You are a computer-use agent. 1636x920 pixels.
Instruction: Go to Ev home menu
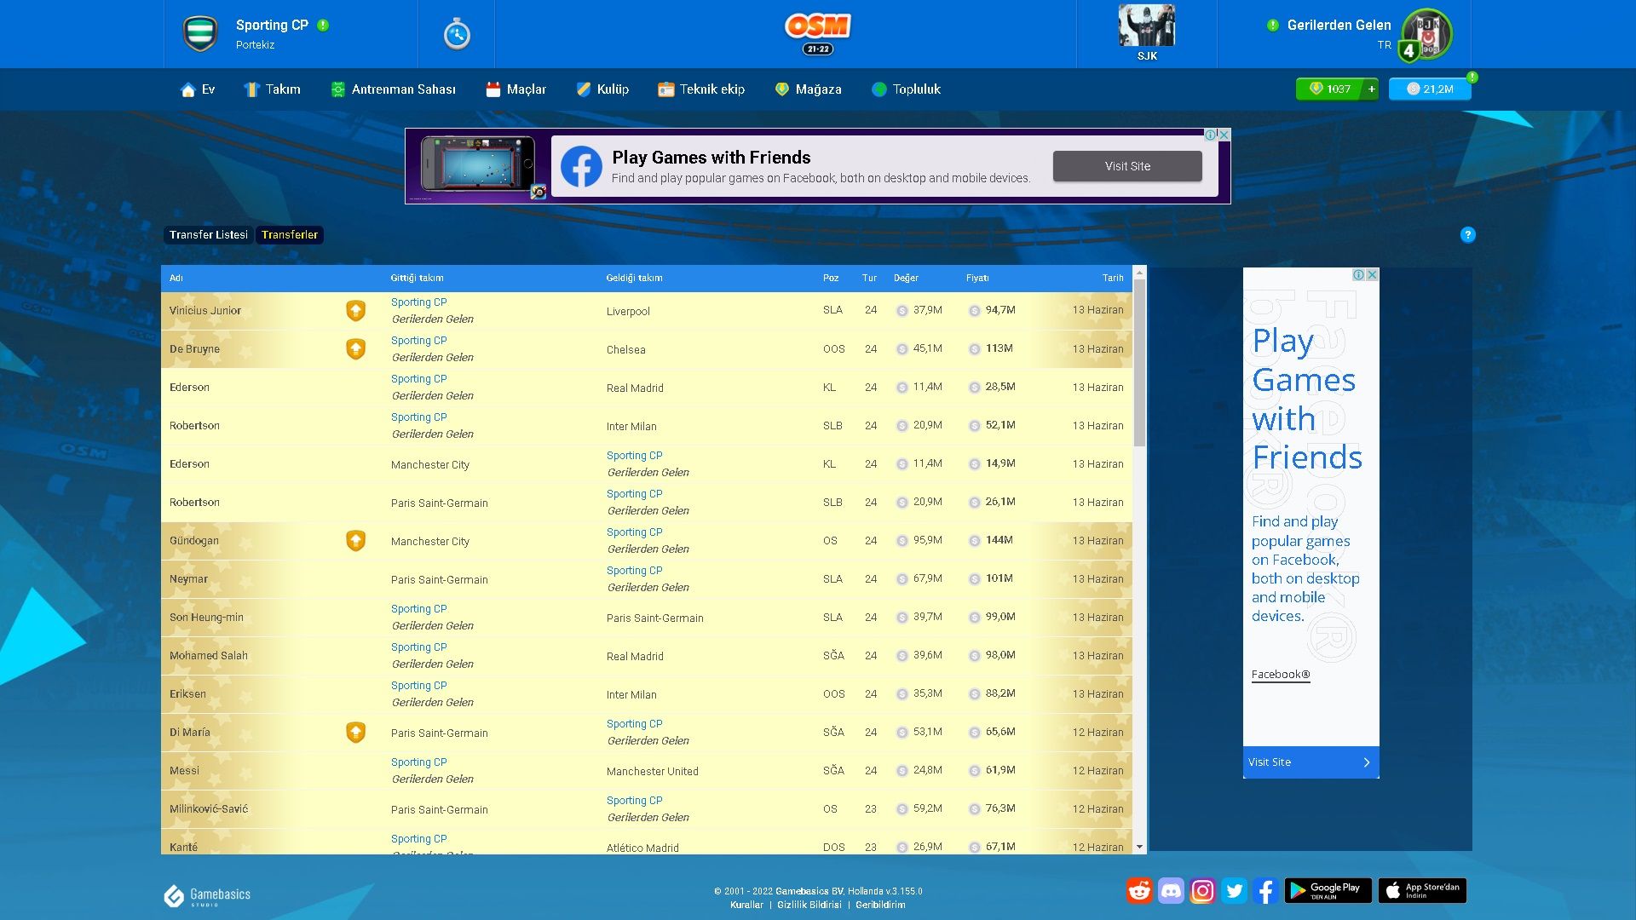[198, 89]
